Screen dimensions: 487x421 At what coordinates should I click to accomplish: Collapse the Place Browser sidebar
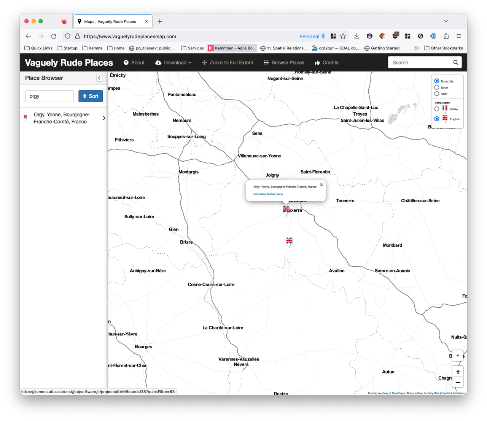[x=99, y=78]
